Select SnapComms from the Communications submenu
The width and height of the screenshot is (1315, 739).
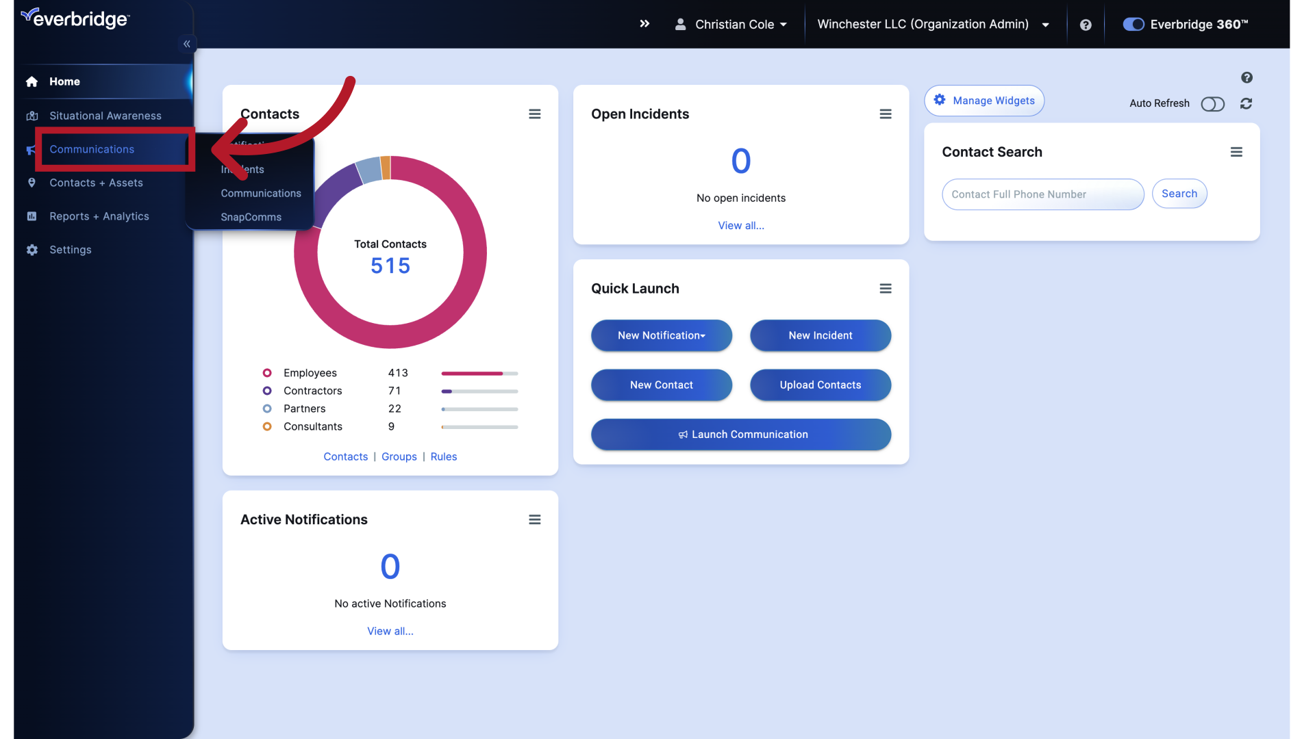pyautogui.click(x=251, y=217)
